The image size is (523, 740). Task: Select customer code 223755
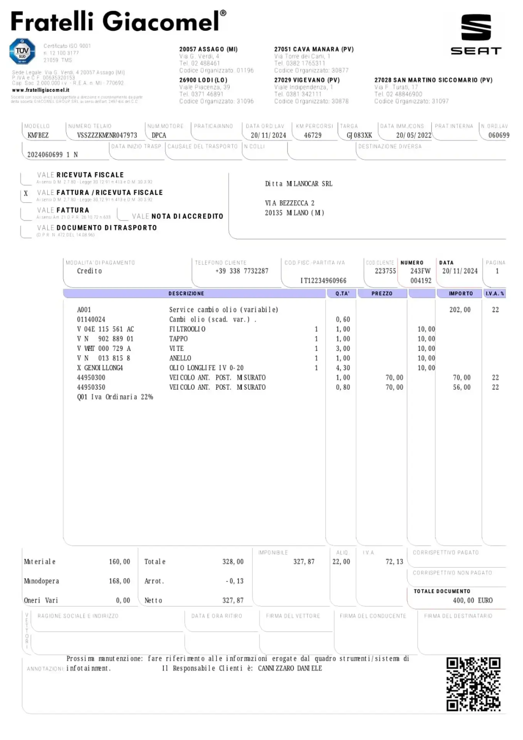(x=385, y=271)
